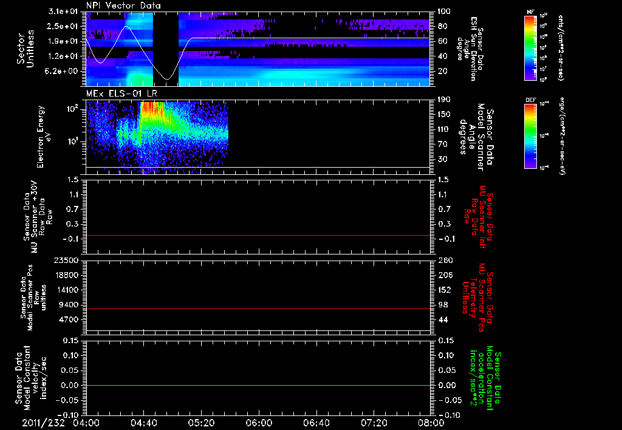Click the 1.2e+01 sector tick label
This screenshot has width=622, height=430.
tap(63, 56)
